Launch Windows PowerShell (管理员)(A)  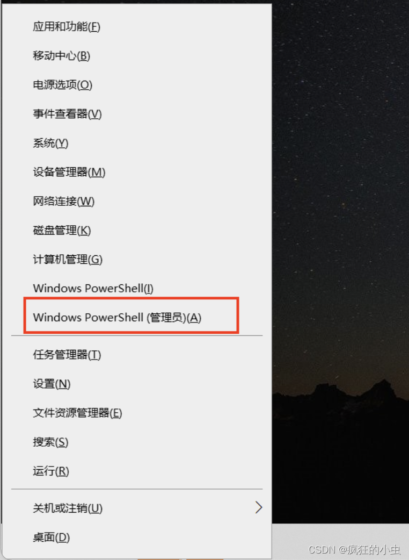click(137, 317)
